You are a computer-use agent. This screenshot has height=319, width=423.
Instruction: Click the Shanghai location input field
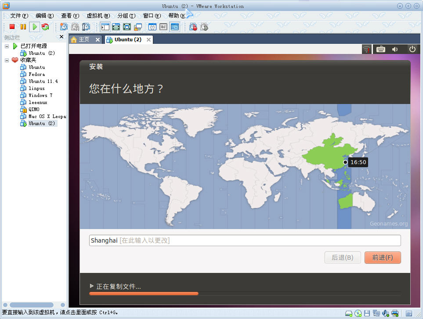click(x=245, y=240)
